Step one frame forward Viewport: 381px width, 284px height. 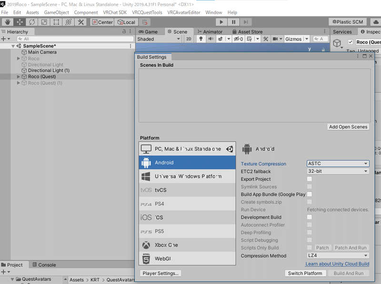click(x=246, y=22)
